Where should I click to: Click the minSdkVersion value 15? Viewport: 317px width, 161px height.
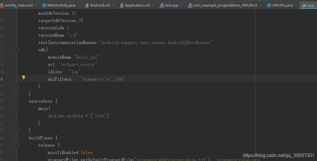click(74, 13)
